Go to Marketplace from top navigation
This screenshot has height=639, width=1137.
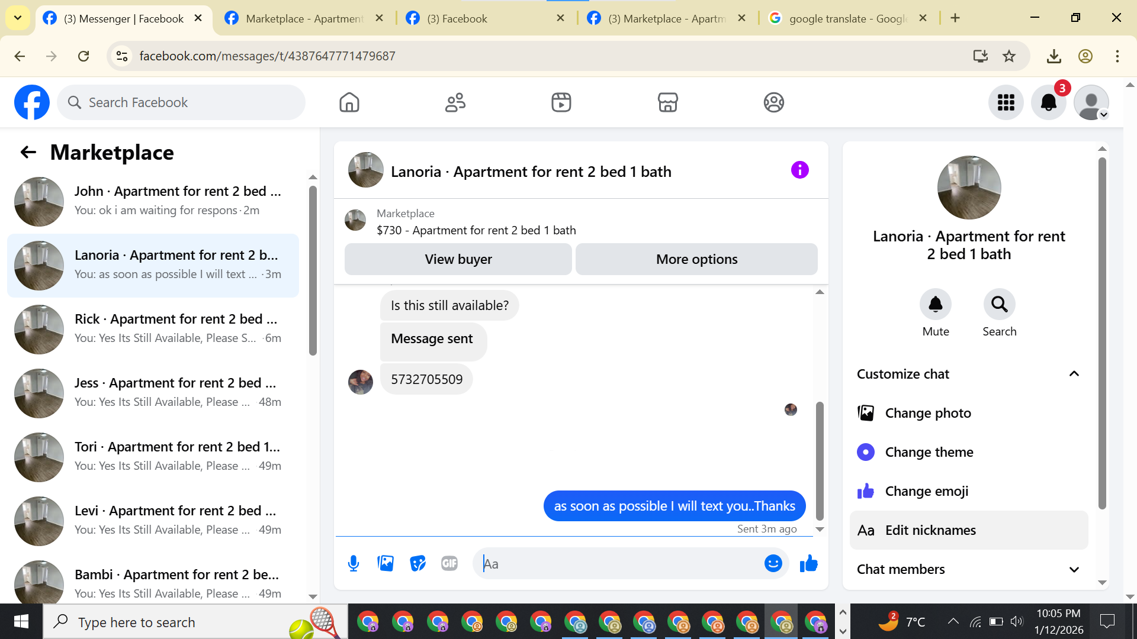coord(667,102)
